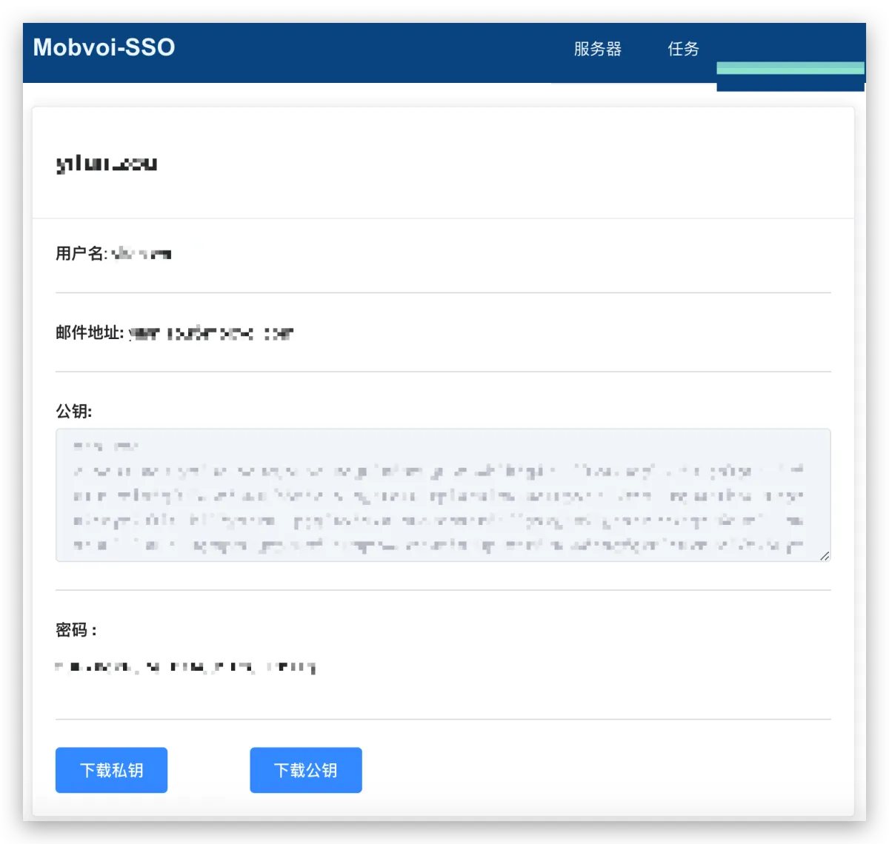Viewport: 889px width, 844px height.
Task: Open the 服务器 navigation menu
Action: click(x=597, y=49)
